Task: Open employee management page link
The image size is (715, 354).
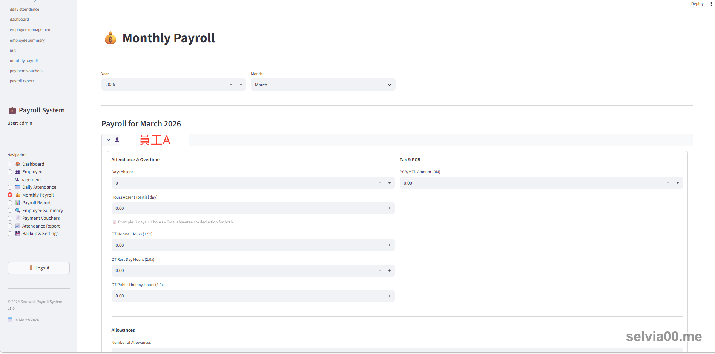Action: pos(31,29)
